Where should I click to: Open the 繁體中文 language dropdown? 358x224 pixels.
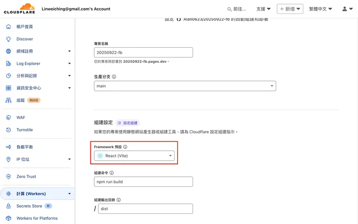(x=320, y=9)
